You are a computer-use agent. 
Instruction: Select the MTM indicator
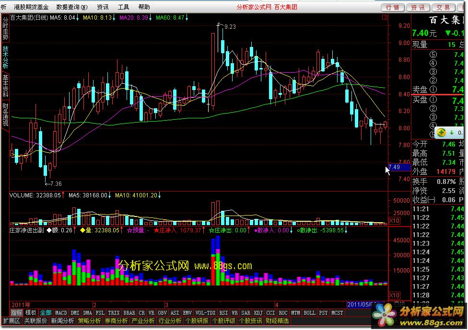(295, 313)
